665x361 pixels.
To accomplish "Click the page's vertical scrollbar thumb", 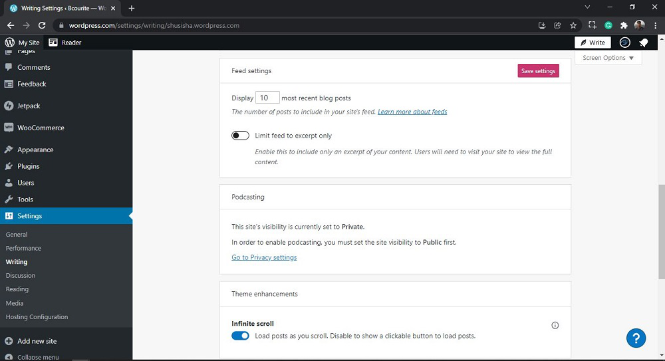I will 660,233.
